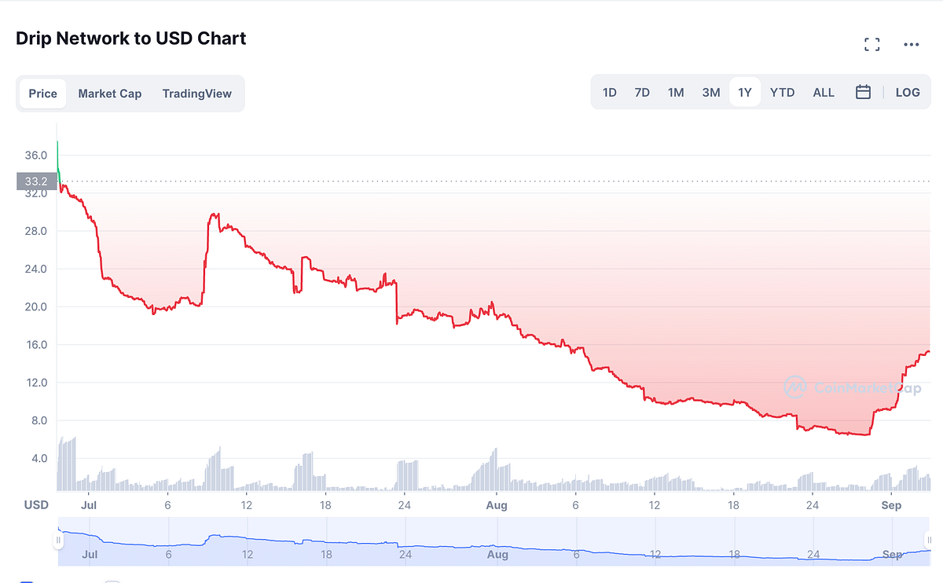Select the Price tab

[x=42, y=93]
